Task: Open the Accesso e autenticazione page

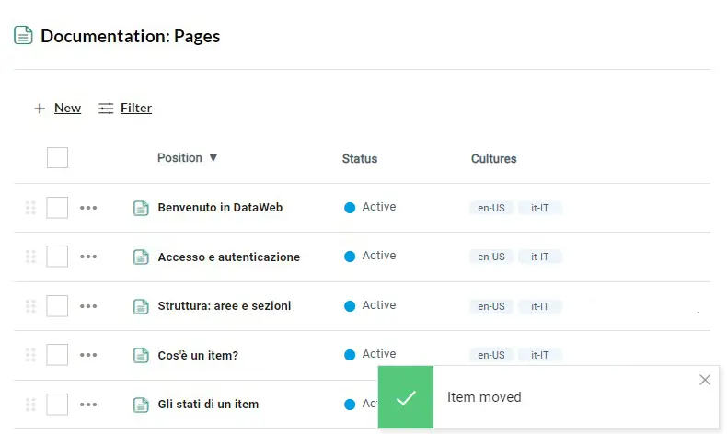Action: pos(229,257)
